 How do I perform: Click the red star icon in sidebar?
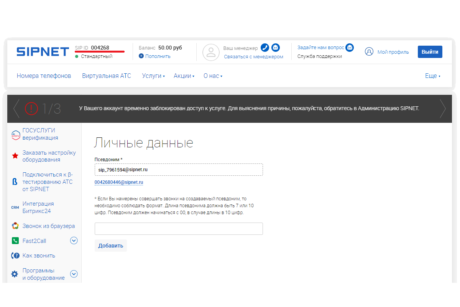(15, 156)
